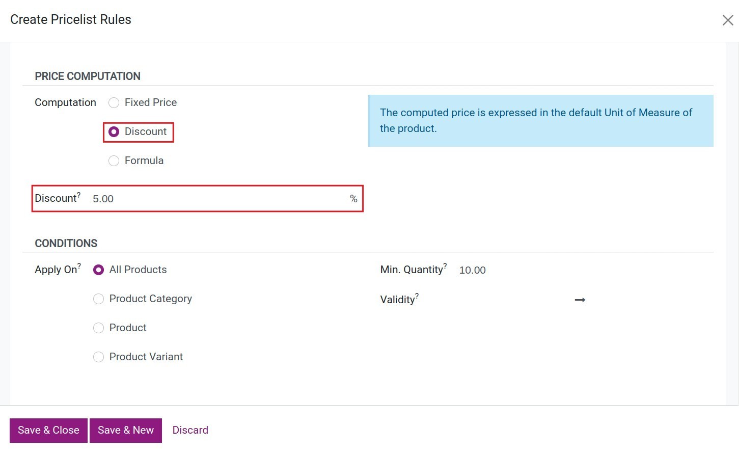The width and height of the screenshot is (739, 452).
Task: Apply rule on Product Variant
Action: [x=99, y=357]
